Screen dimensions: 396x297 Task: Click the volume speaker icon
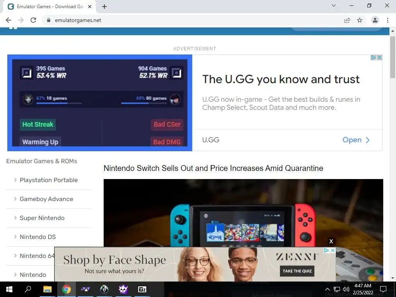pyautogui.click(x=346, y=289)
